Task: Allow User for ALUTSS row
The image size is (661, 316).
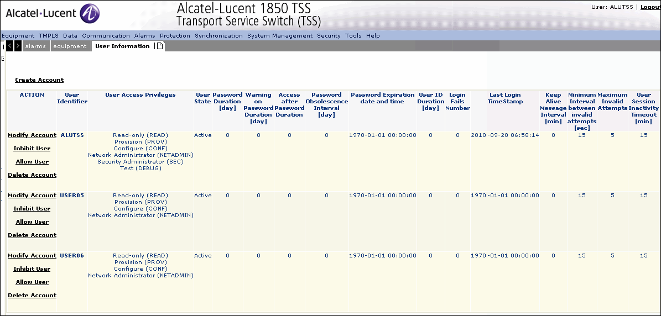Action: pos(32,161)
